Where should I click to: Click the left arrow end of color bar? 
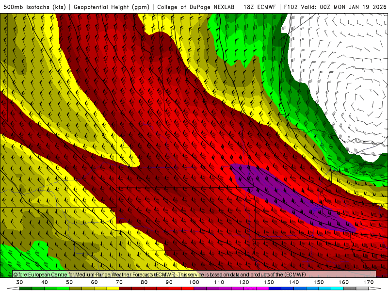13,289
